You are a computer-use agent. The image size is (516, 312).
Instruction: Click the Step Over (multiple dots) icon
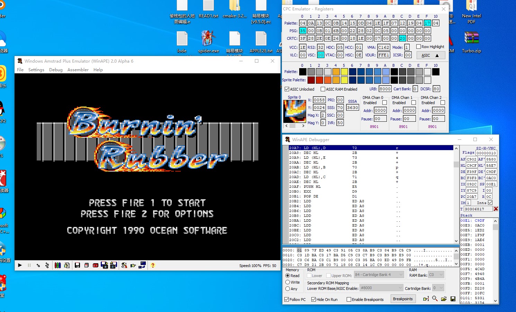tap(47, 265)
